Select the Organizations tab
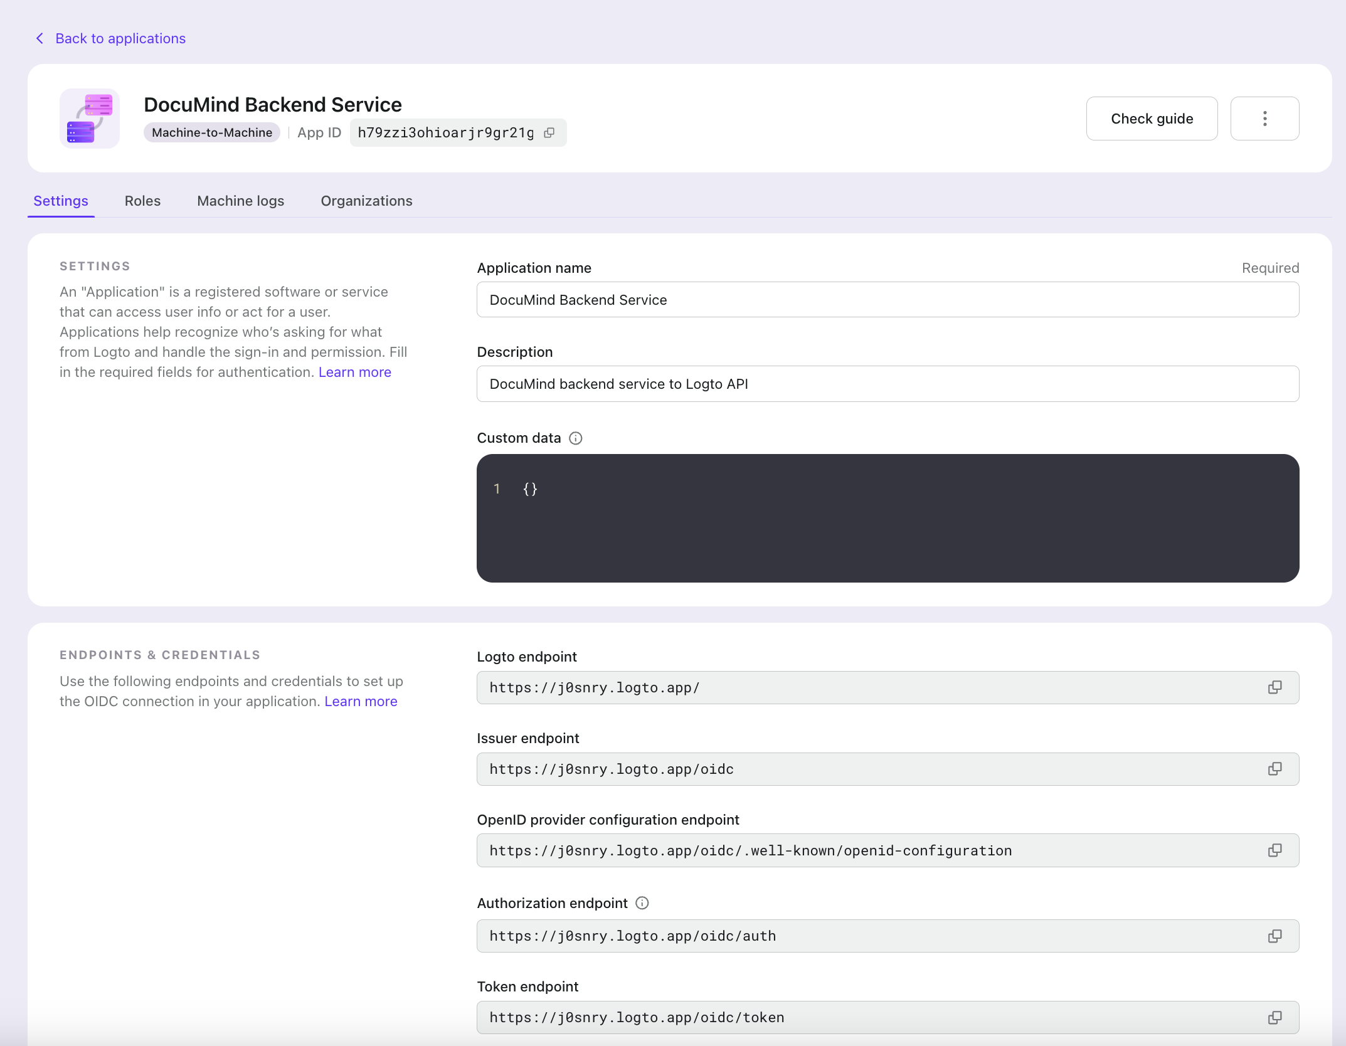The image size is (1346, 1046). click(366, 201)
